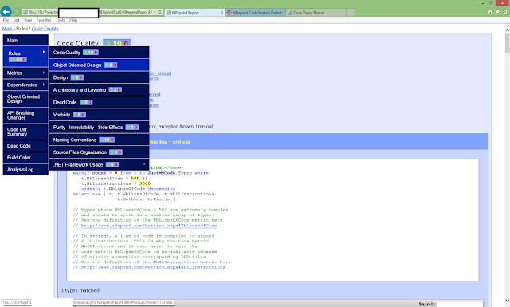Screen dimensions: 510x307
Task: Refresh the page using the address bar reload icon
Action: click(x=159, y=12)
